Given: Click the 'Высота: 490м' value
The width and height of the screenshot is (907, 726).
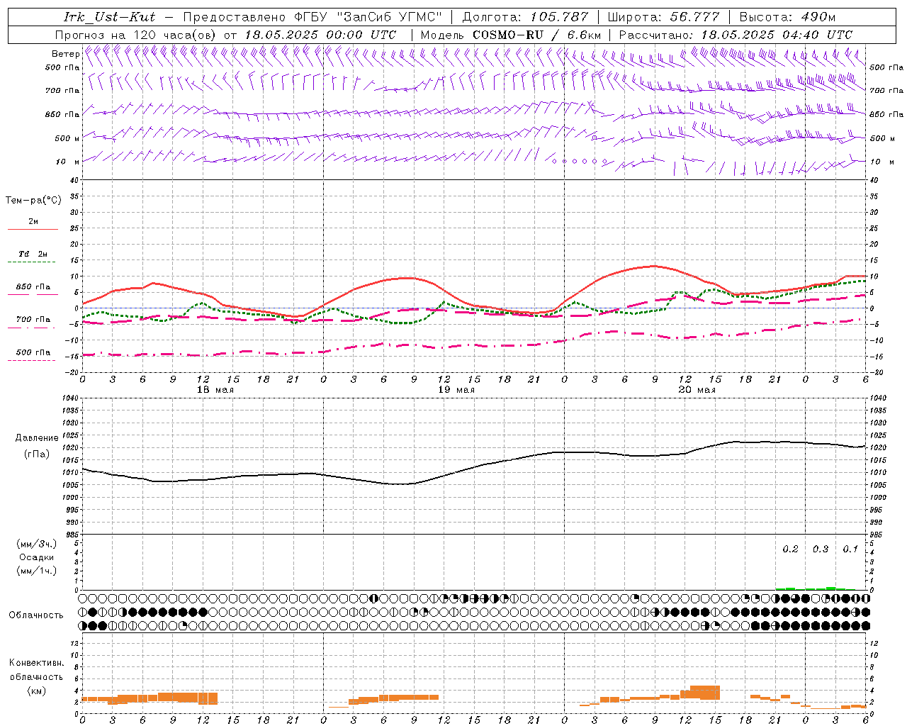Looking at the screenshot, I should click(787, 17).
